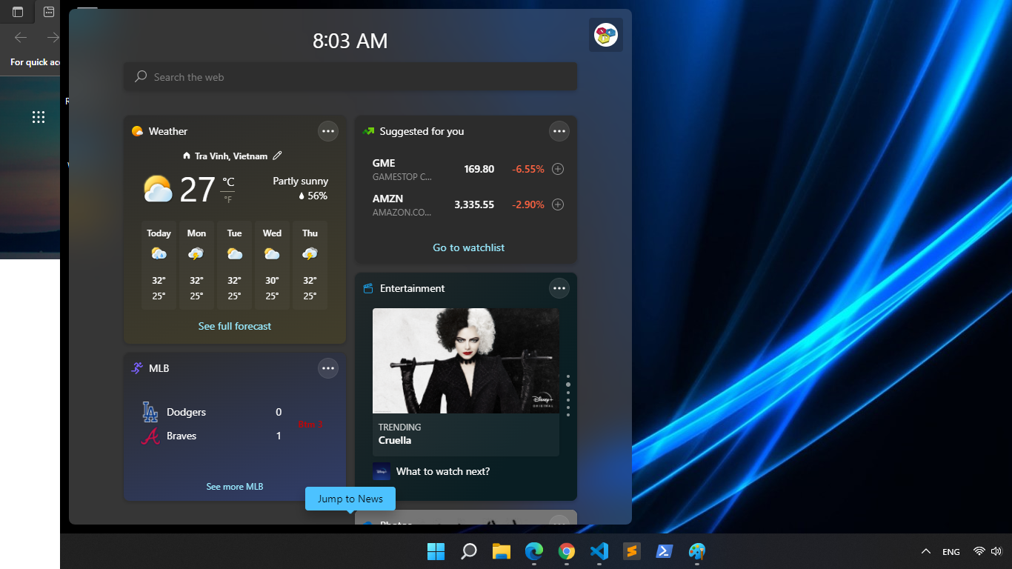Click Tra Vinh, Vietnam location text
1012x569 pixels.
click(x=230, y=156)
